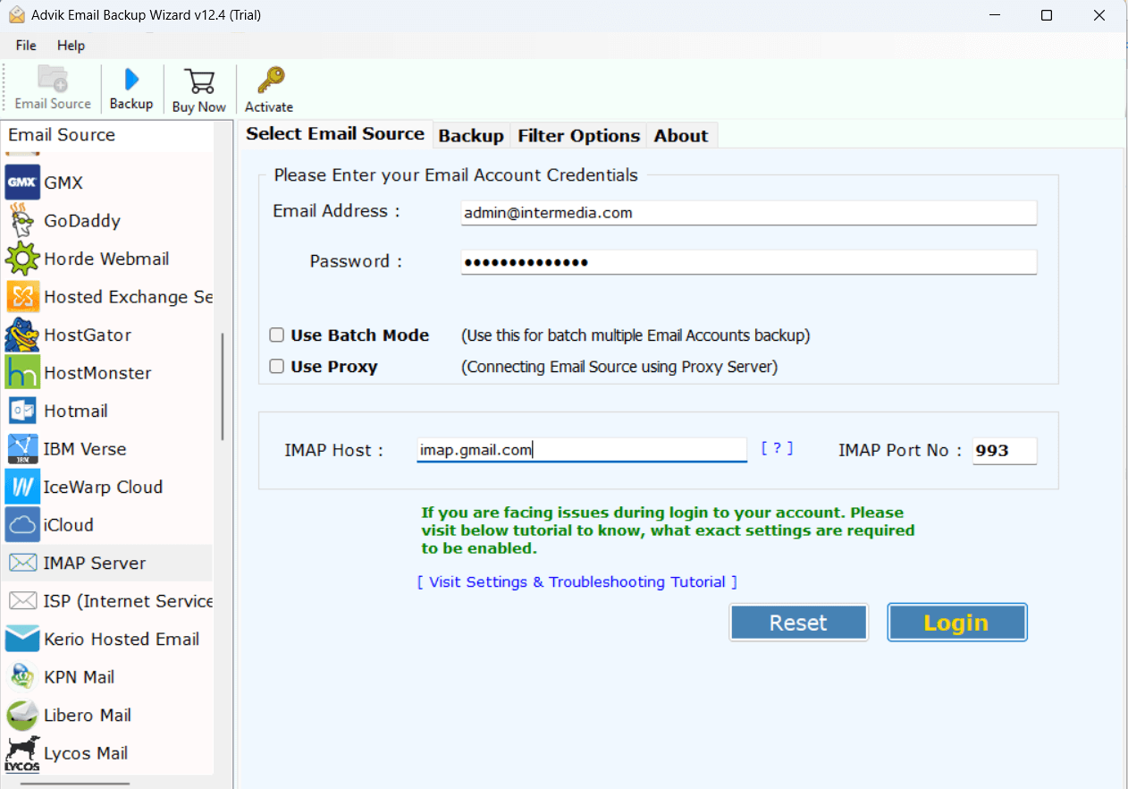Select the iCloud label text

tap(69, 525)
